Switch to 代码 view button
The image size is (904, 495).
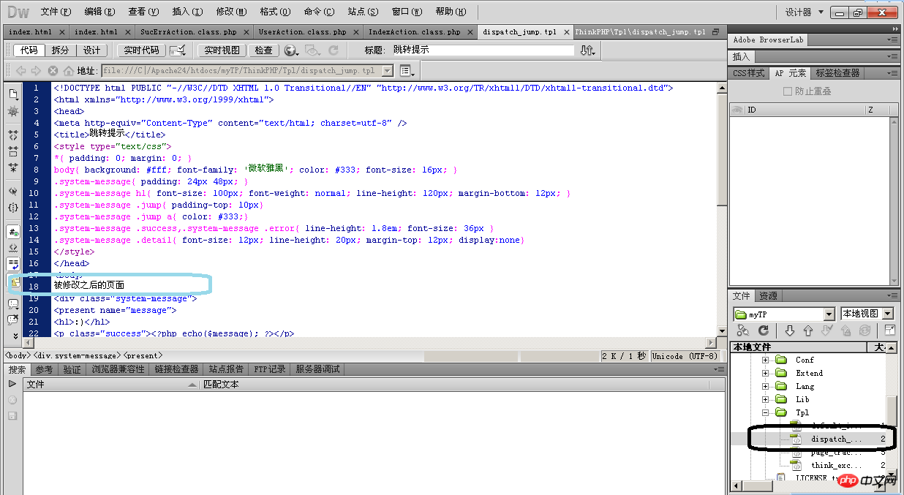29,50
